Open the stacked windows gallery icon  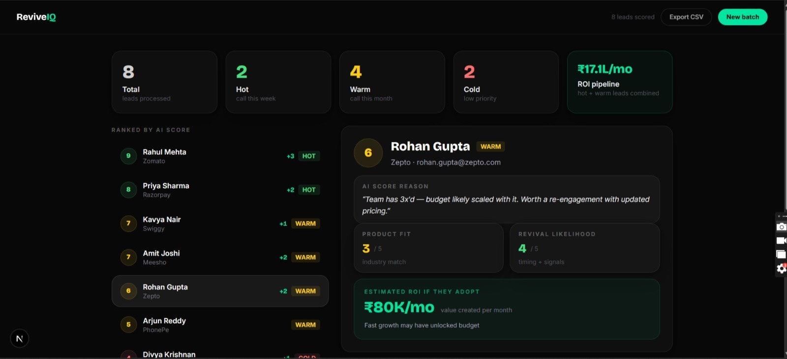tap(781, 254)
